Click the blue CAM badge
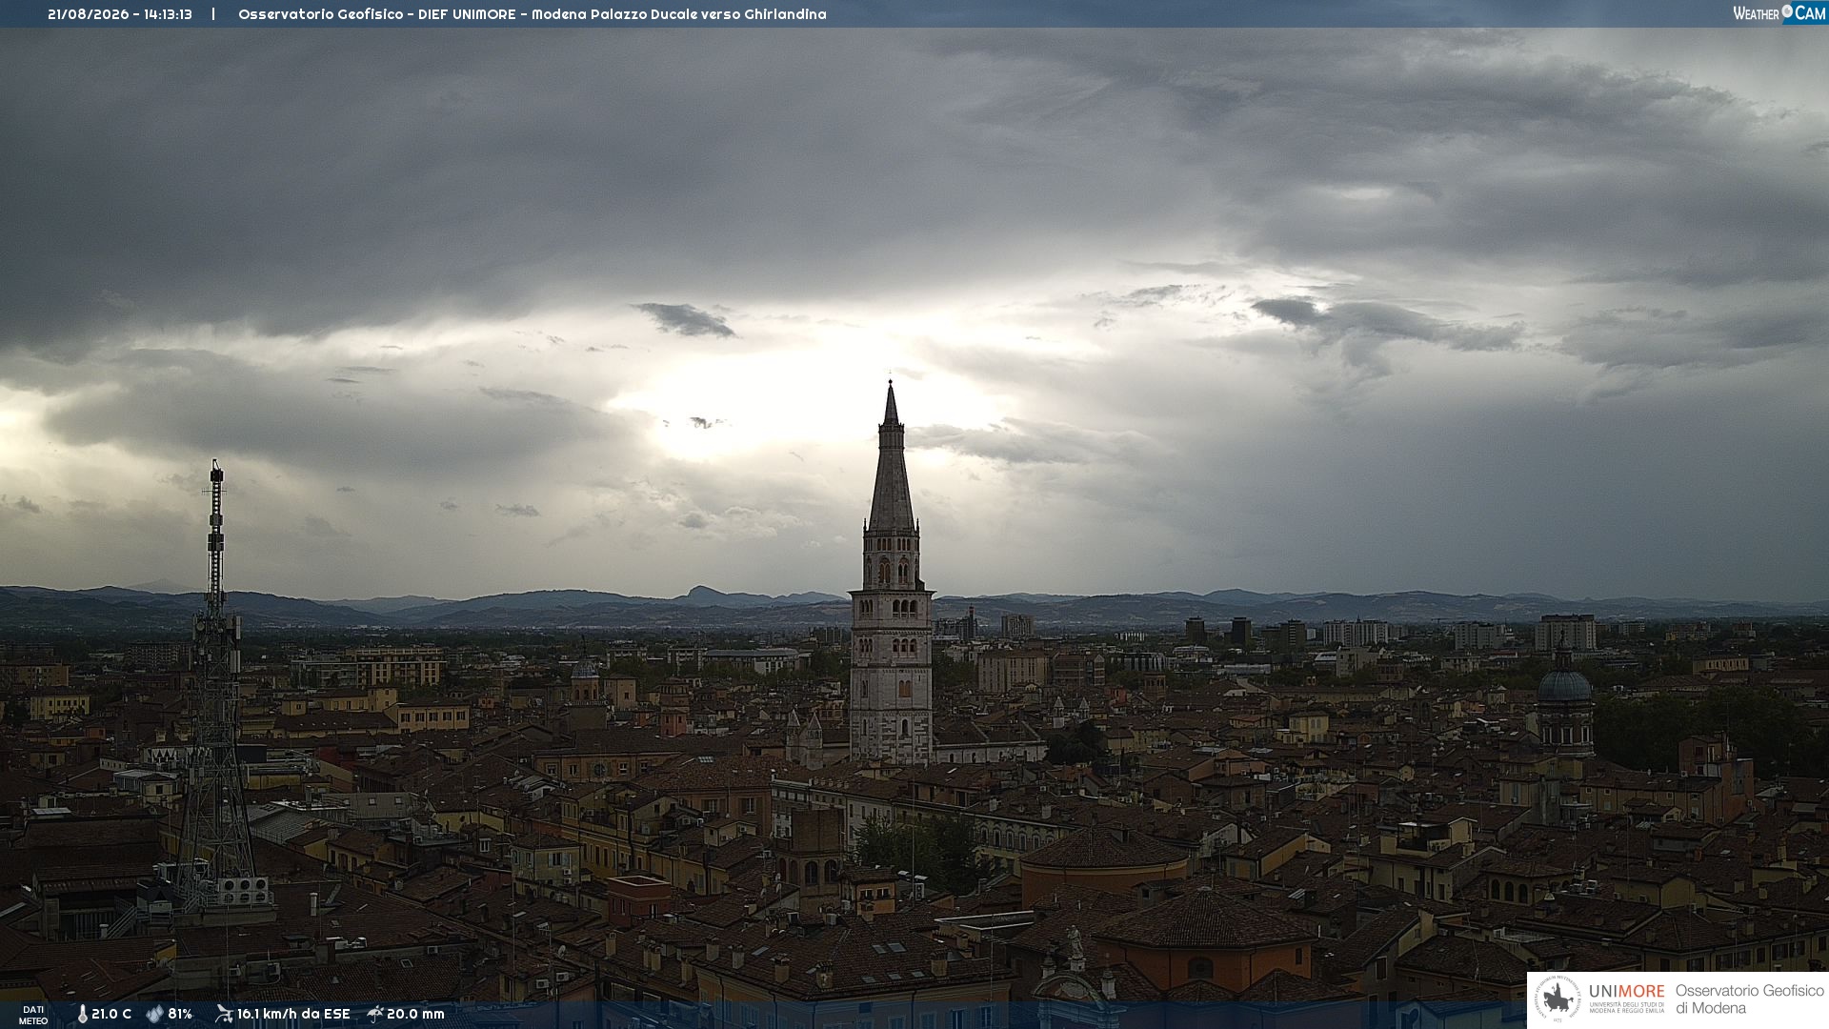1829x1029 pixels. (x=1804, y=12)
